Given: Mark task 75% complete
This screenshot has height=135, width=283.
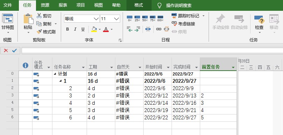Looking at the screenshot, I should click(153, 18).
